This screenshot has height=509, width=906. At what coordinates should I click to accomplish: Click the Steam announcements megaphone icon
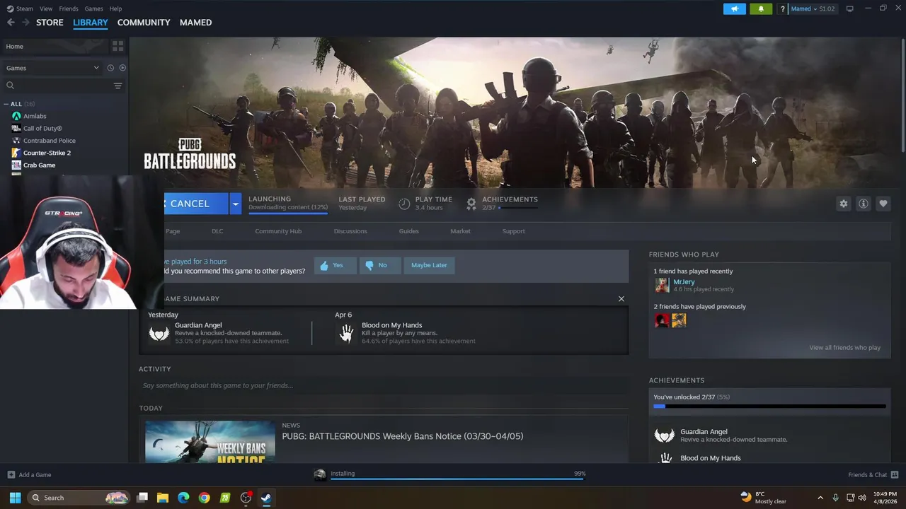(735, 9)
